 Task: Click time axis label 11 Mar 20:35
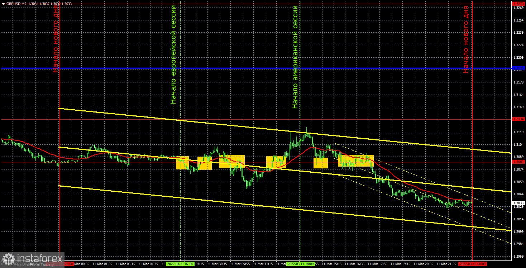tap(424, 264)
